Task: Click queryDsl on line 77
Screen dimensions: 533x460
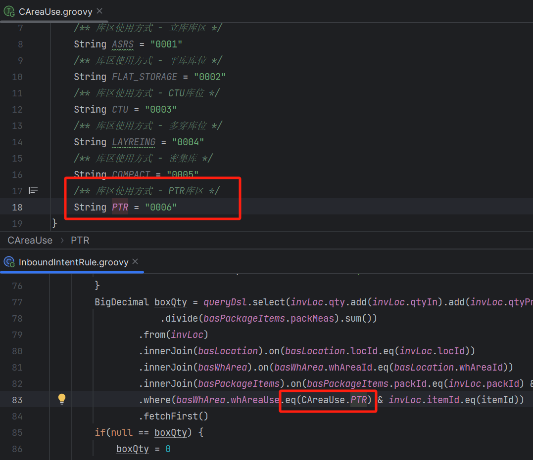Action: [x=225, y=302]
